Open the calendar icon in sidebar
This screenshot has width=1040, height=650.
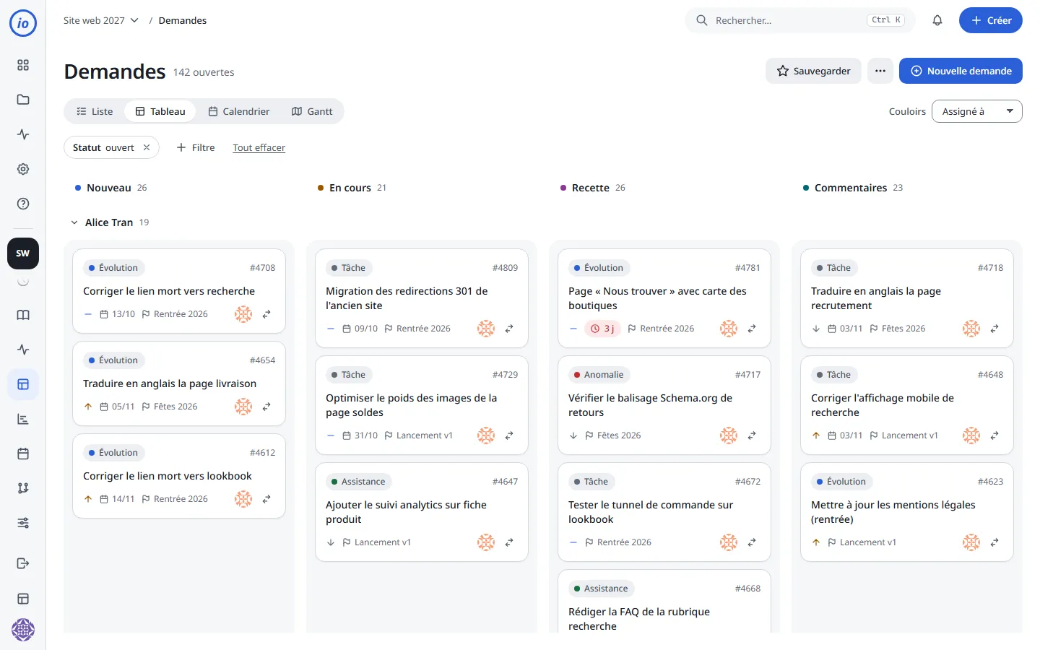pyautogui.click(x=23, y=454)
